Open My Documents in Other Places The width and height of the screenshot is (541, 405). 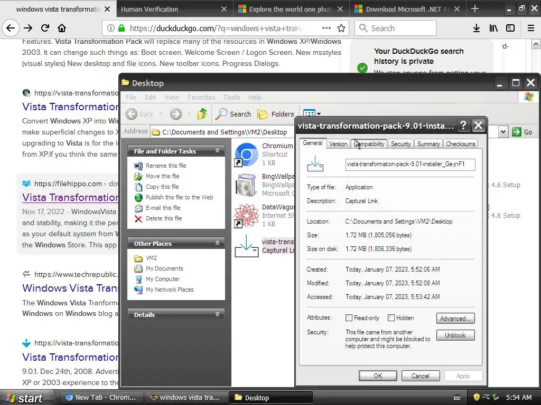(164, 268)
